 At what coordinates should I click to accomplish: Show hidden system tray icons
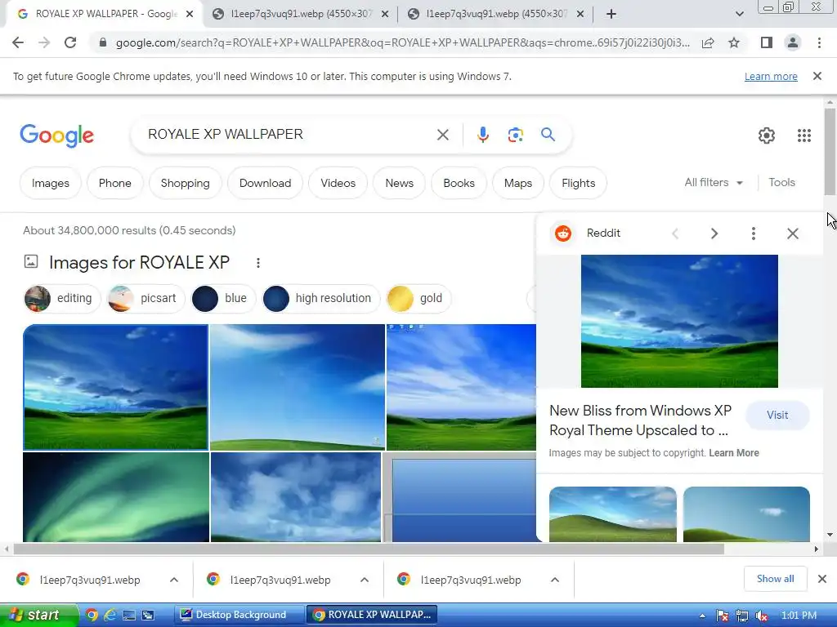coord(702,616)
